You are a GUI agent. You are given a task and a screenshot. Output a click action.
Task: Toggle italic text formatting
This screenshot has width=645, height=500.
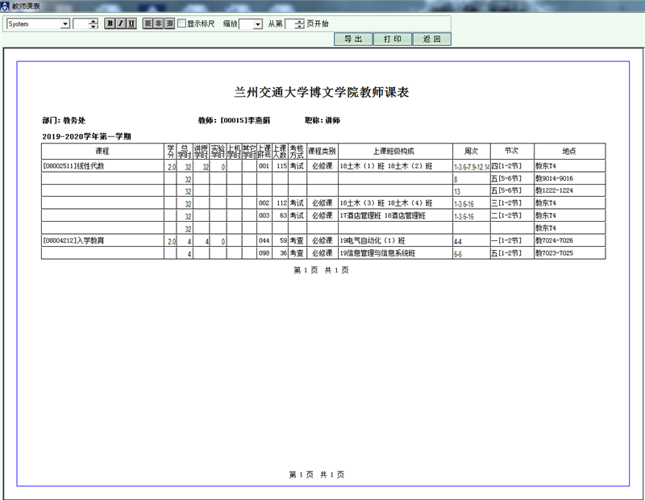(x=120, y=23)
